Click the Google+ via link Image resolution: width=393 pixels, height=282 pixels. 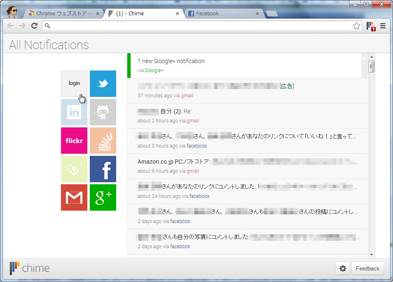[x=154, y=70]
